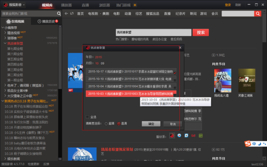Viewport: 267px width, 167px height.
Task: Check the 2015-10-10 episode checkbox
Action: (x=175, y=80)
